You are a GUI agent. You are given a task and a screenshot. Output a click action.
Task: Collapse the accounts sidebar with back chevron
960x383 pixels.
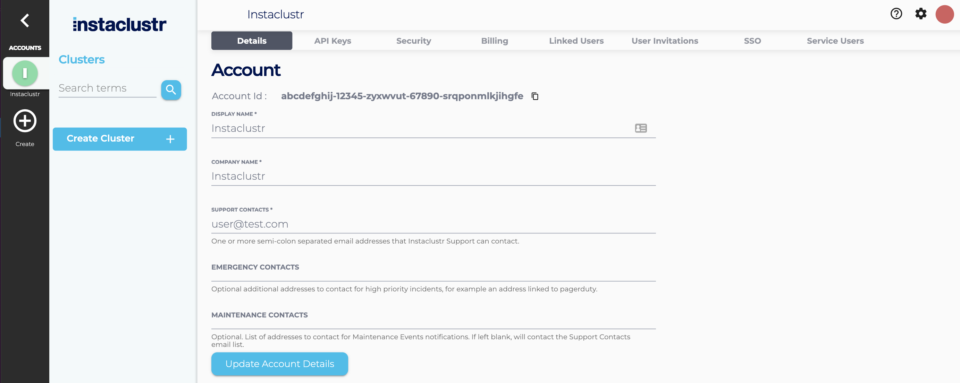click(x=25, y=20)
